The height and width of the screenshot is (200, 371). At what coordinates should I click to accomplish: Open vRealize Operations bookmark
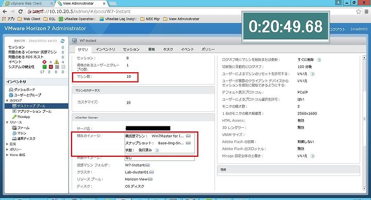tap(77, 19)
